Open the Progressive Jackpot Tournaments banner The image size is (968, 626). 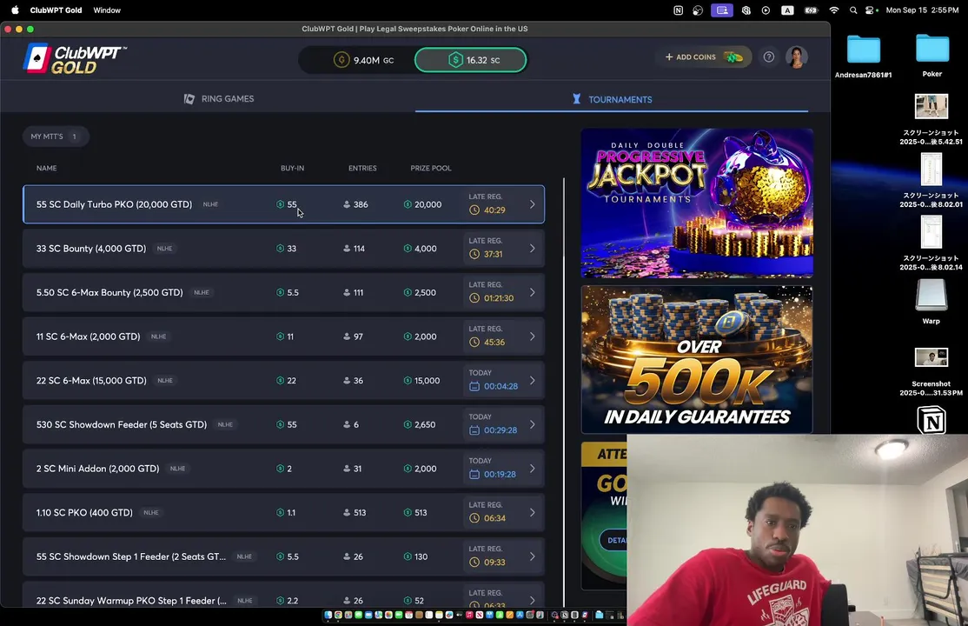point(697,203)
